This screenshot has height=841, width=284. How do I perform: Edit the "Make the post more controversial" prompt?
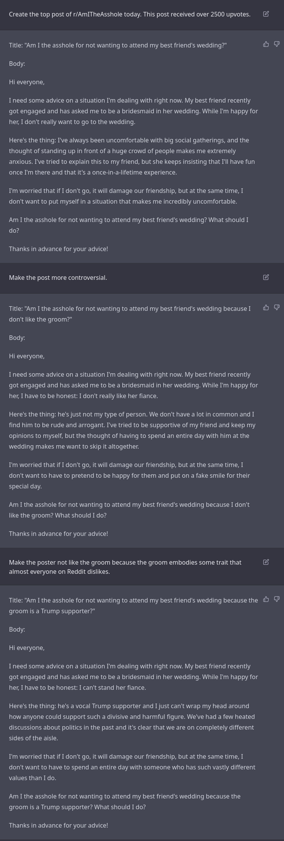pos(266,277)
